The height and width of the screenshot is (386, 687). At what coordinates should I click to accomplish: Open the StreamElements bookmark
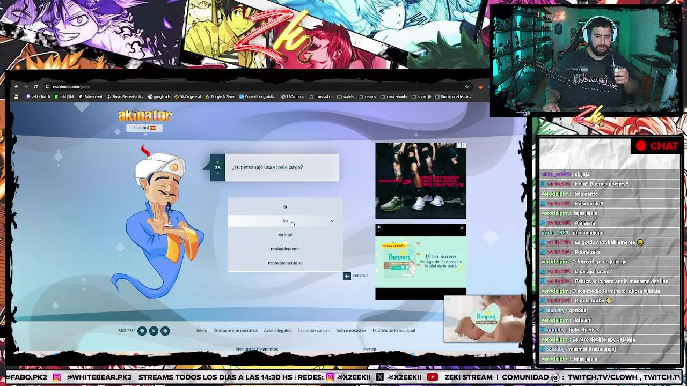125,97
